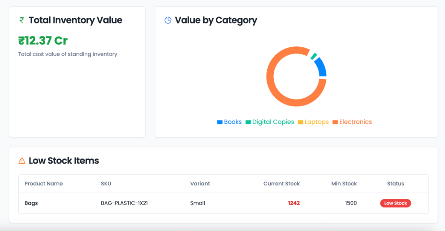The height and width of the screenshot is (231, 445).
Task: Toggle the Electronics legend label
Action: point(355,122)
